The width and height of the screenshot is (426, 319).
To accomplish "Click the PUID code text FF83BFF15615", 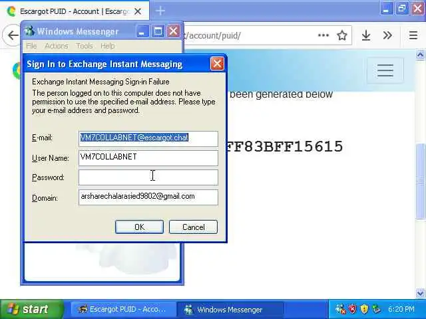I will tap(284, 146).
